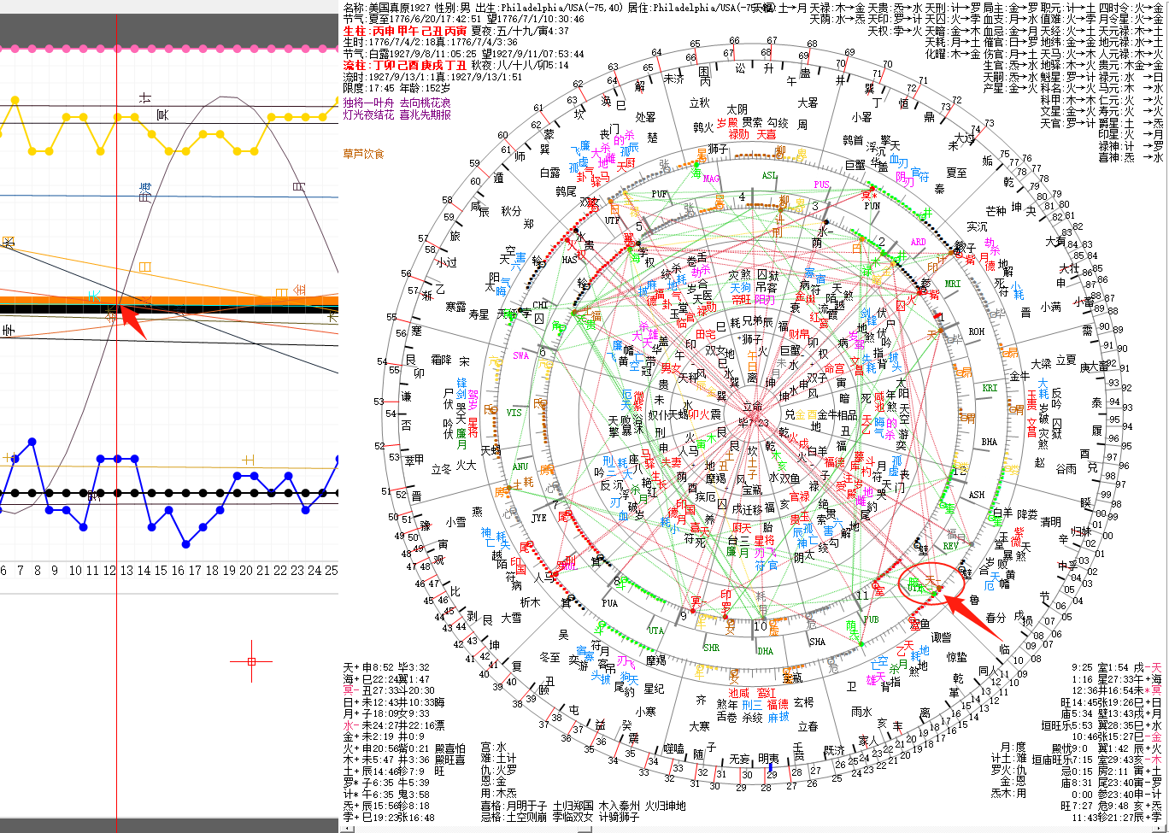1169x833 pixels.
Task: Click the orange 草芦饮食 label
Action: coord(364,154)
